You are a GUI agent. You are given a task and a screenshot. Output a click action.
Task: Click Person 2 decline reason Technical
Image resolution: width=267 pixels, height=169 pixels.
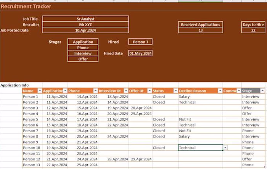200,102
